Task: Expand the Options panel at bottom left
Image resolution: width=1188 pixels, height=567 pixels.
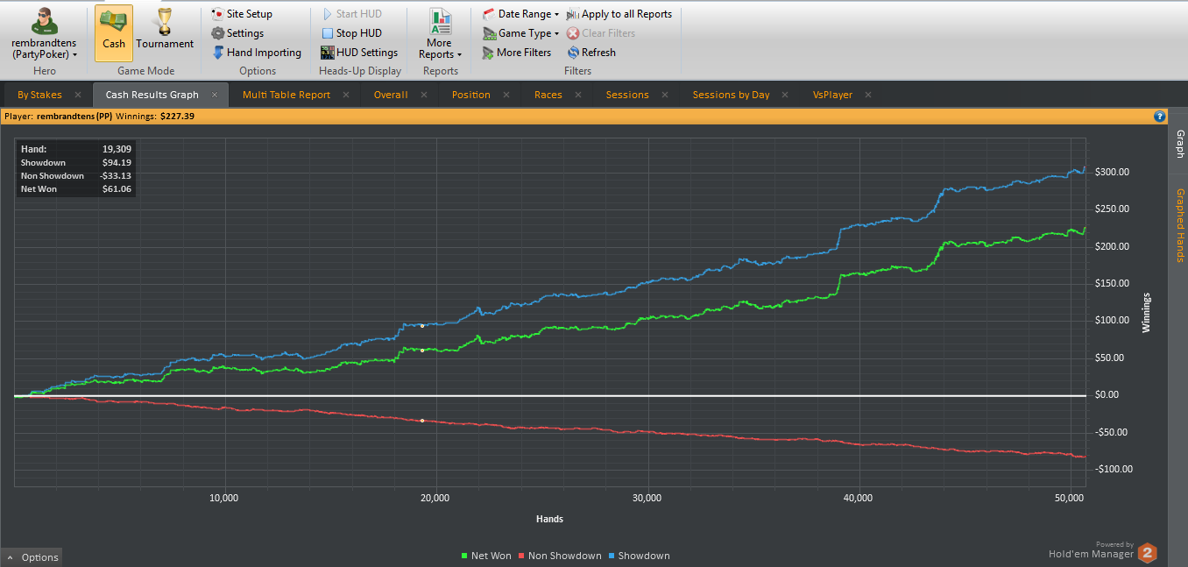Action: coord(32,557)
